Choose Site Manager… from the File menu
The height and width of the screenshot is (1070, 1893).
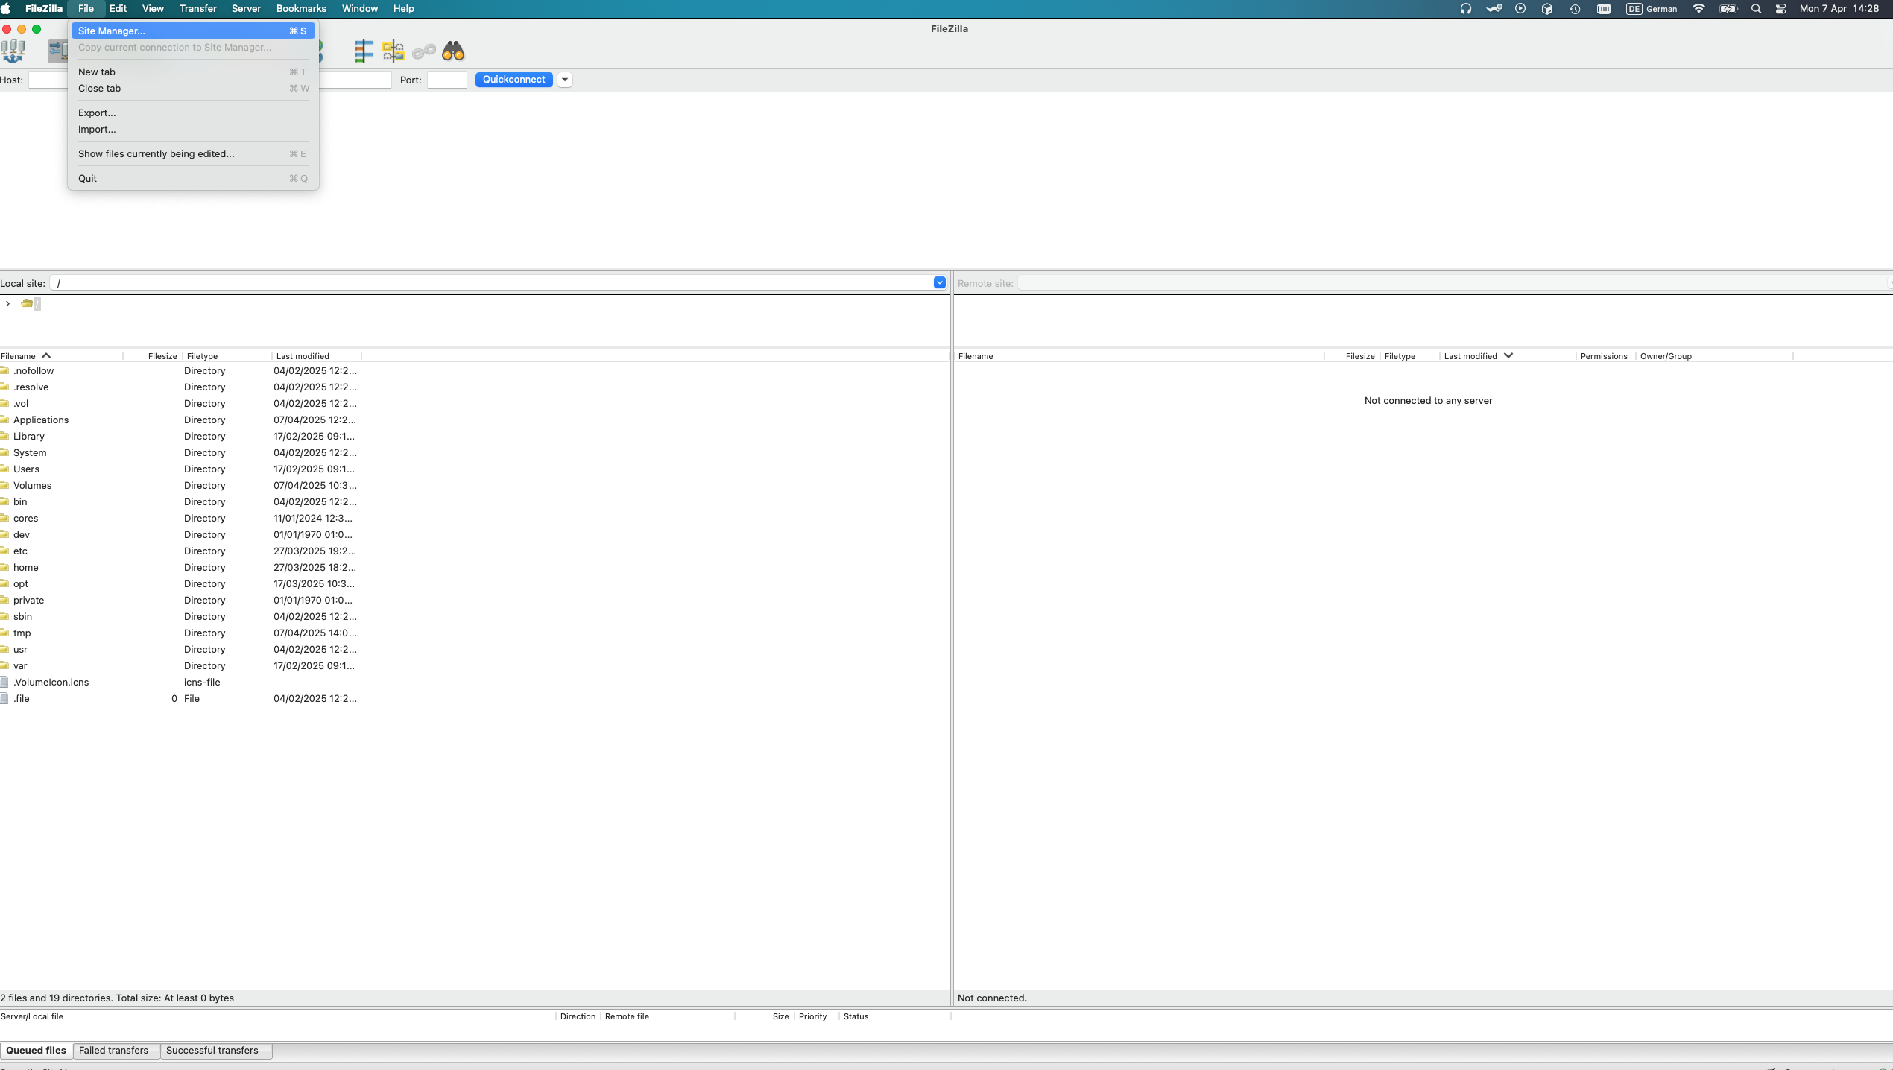tap(112, 31)
